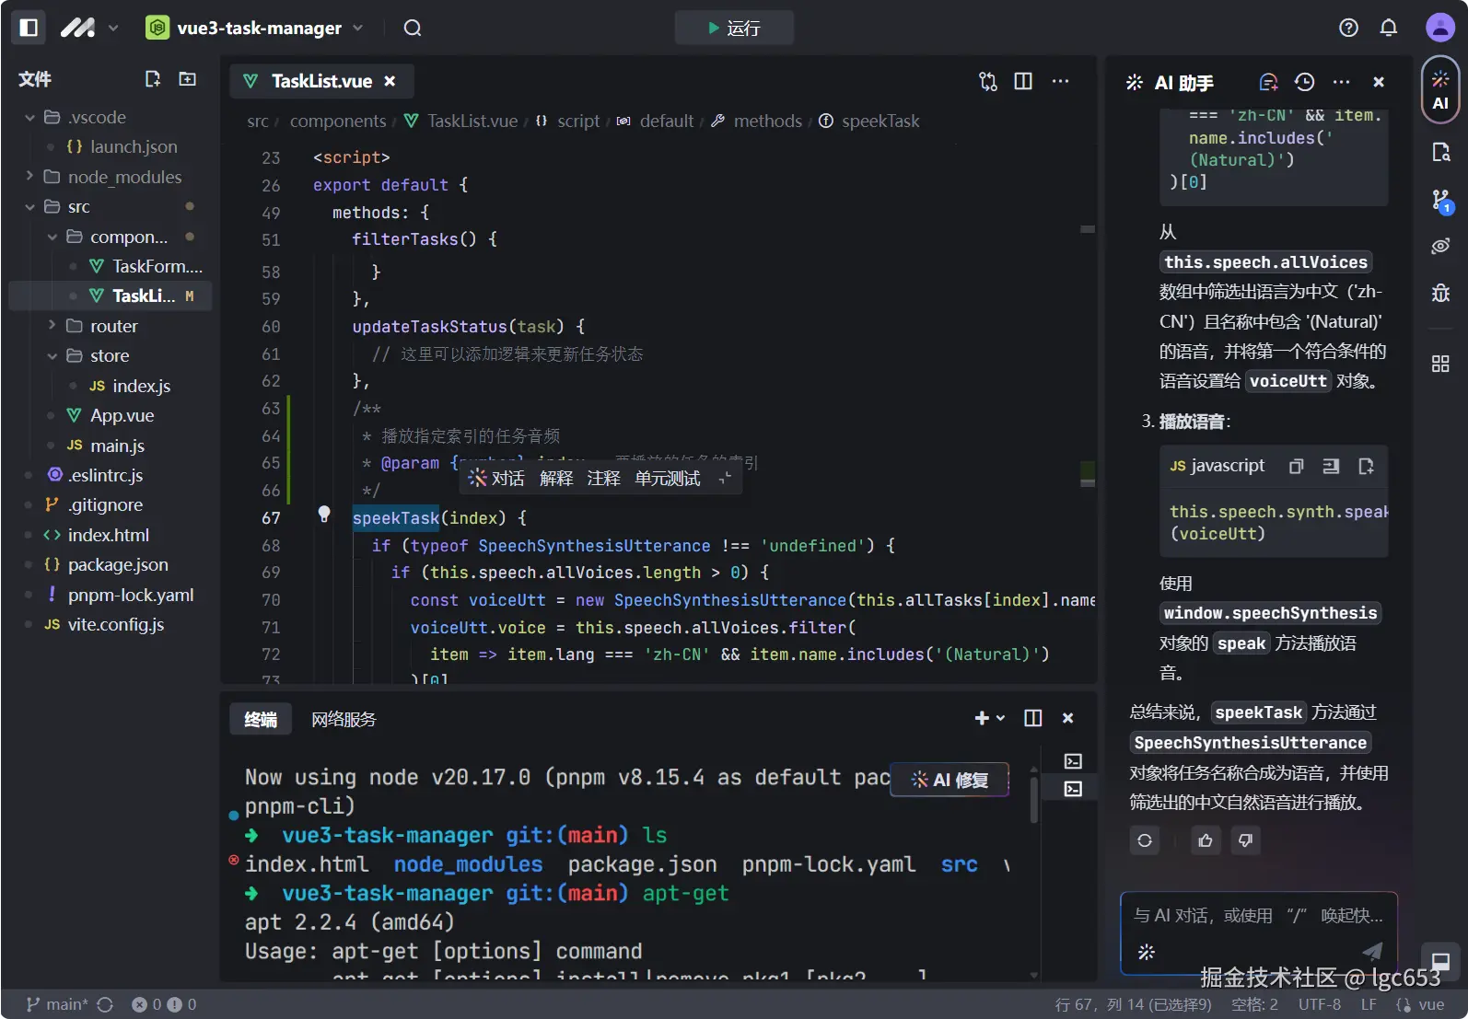Screen dimensions: 1468x1019
Task: Close the terminal panel
Action: pyautogui.click(x=1068, y=718)
